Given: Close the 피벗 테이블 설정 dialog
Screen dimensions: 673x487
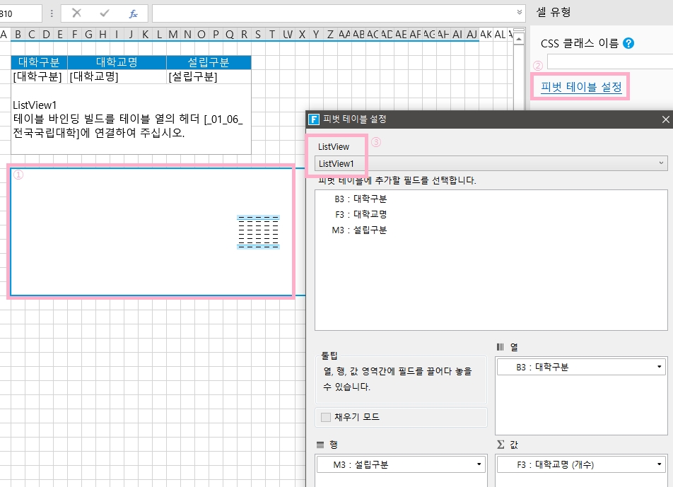Looking at the screenshot, I should pos(665,119).
